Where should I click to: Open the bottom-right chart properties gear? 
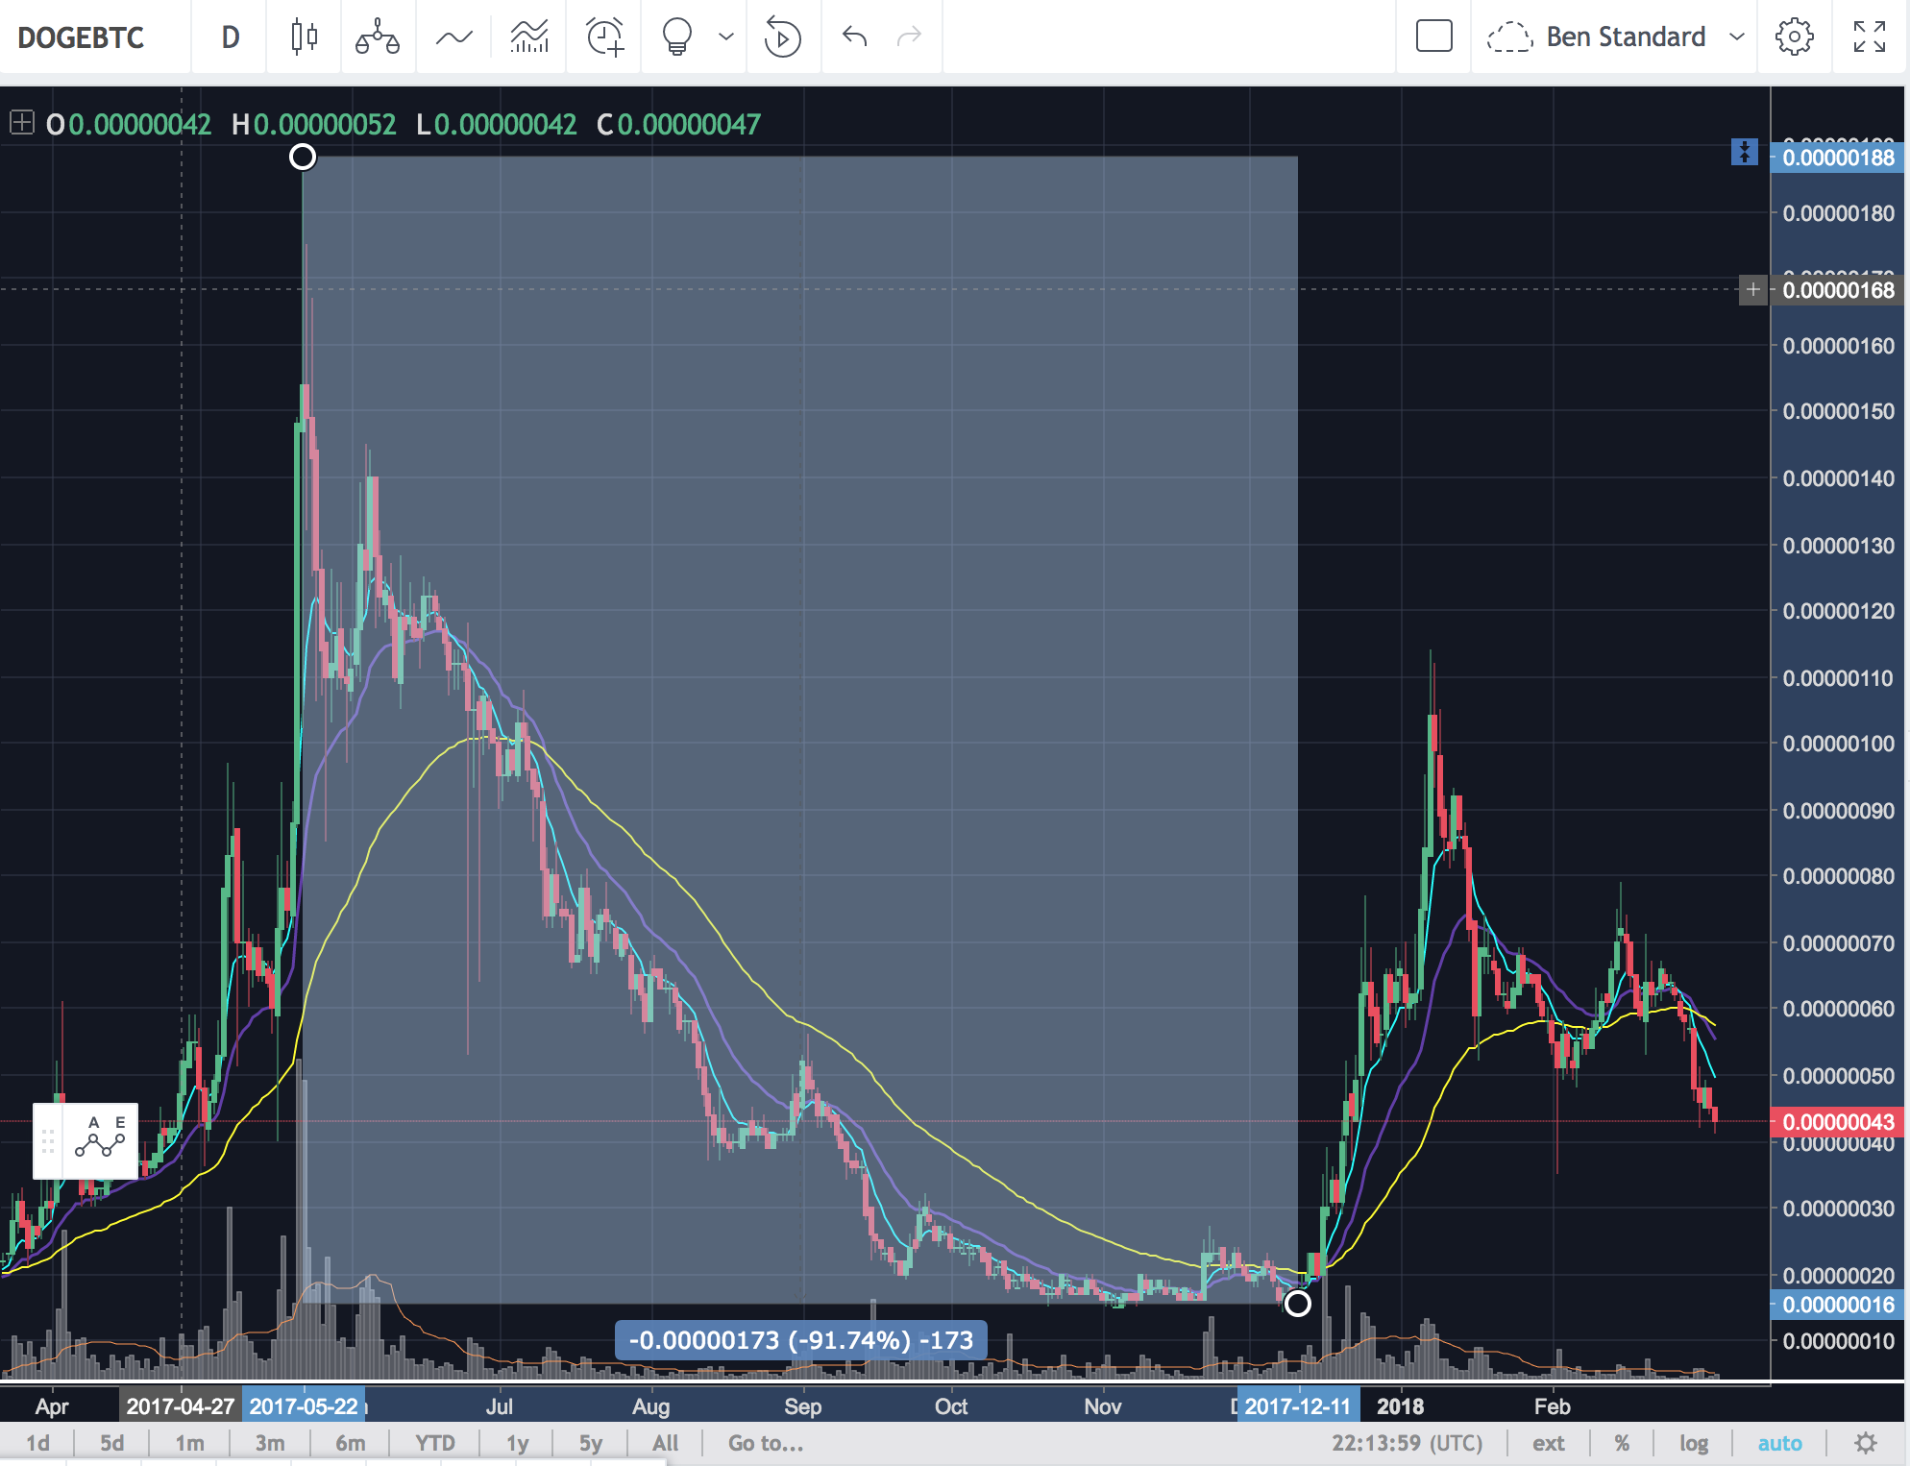1865,1443
